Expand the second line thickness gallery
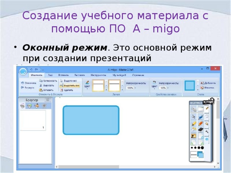Image resolution: width=231 pixels, height=173 pixels. point(122,90)
